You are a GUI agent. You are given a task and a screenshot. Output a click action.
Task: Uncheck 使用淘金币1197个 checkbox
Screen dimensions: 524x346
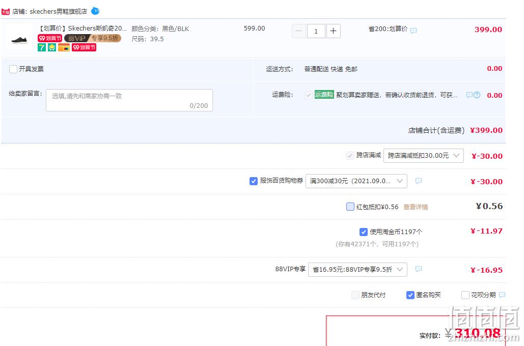[363, 232]
